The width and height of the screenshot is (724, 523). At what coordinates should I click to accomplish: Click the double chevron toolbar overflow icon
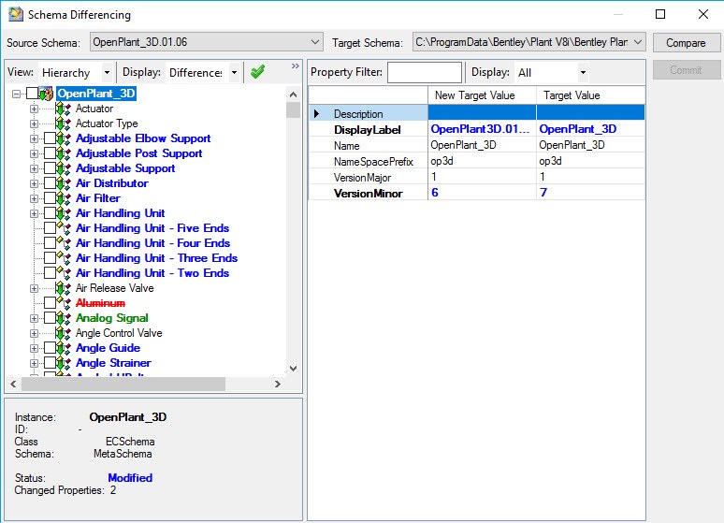click(296, 66)
